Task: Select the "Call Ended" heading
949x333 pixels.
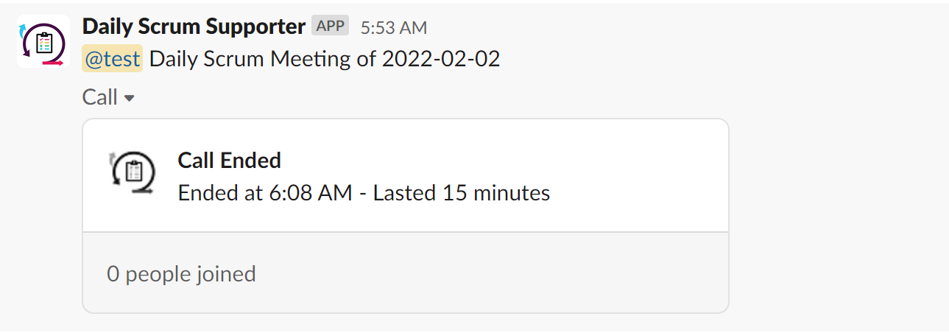Action: (x=230, y=160)
